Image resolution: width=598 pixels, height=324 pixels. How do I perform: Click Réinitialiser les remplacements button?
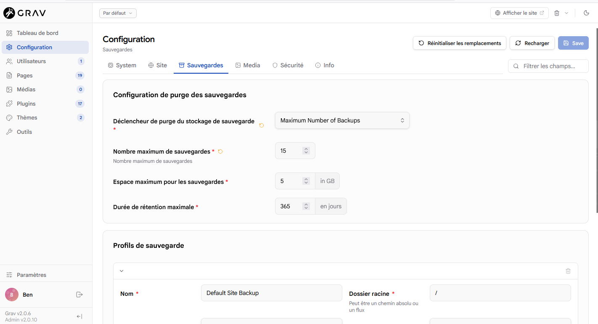(460, 43)
